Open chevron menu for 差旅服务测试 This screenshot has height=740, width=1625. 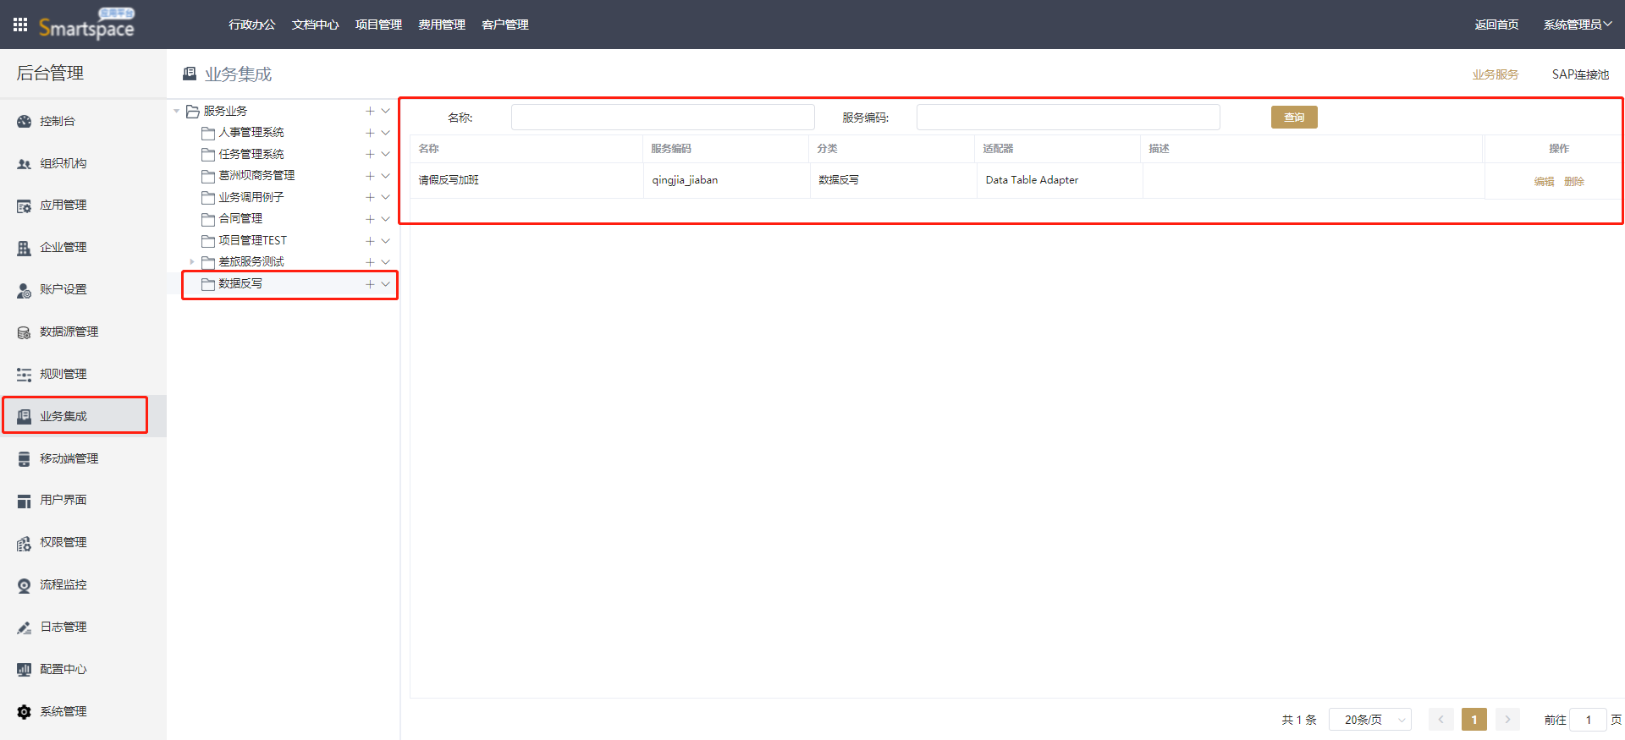(385, 262)
